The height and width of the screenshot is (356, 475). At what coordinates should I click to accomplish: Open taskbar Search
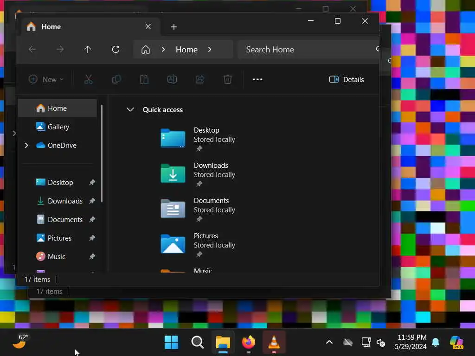tap(198, 343)
